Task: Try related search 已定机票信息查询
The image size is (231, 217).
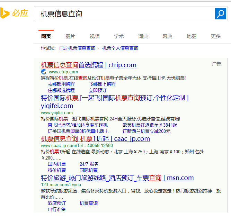Action: click(x=77, y=48)
